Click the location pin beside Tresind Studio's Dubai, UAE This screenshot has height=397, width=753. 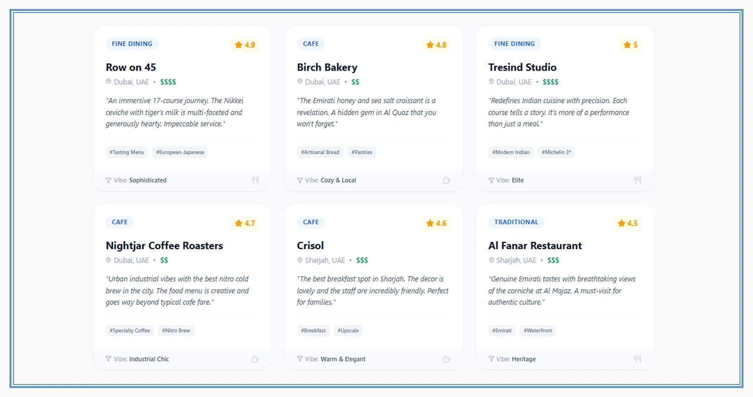491,82
